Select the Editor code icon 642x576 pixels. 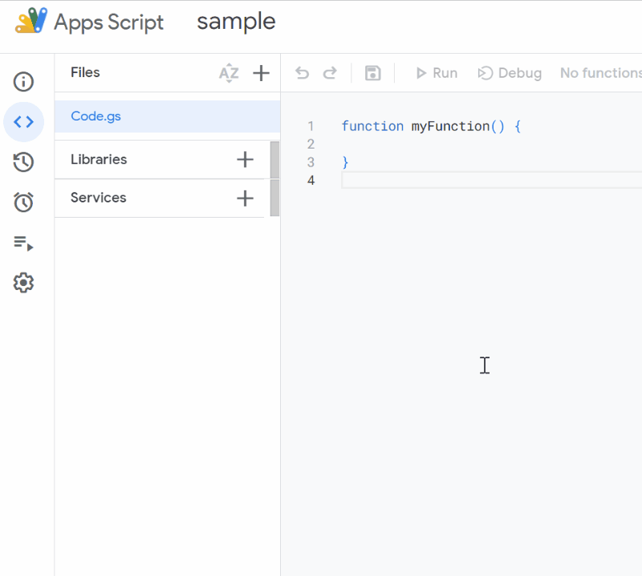coord(24,122)
